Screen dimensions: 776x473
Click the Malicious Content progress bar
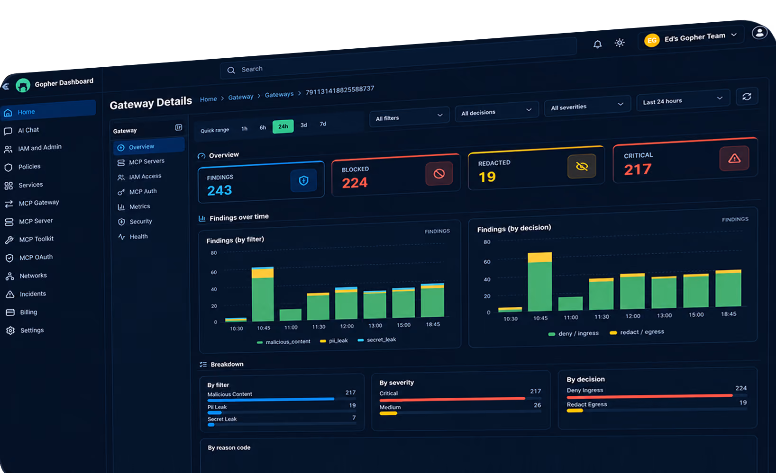[x=282, y=399]
